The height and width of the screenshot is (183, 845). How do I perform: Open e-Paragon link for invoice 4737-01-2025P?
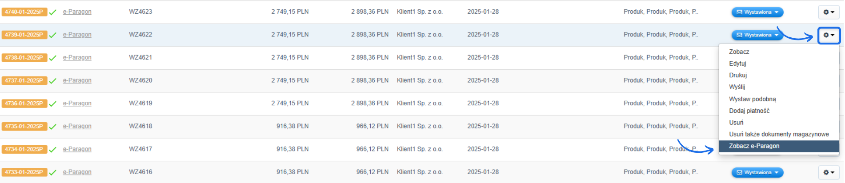[x=77, y=80]
